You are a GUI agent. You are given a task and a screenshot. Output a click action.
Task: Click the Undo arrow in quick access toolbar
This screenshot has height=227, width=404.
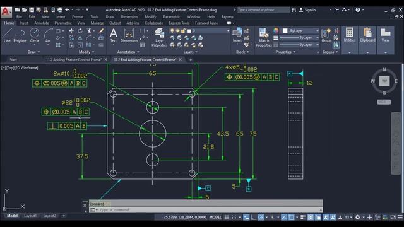click(68, 10)
